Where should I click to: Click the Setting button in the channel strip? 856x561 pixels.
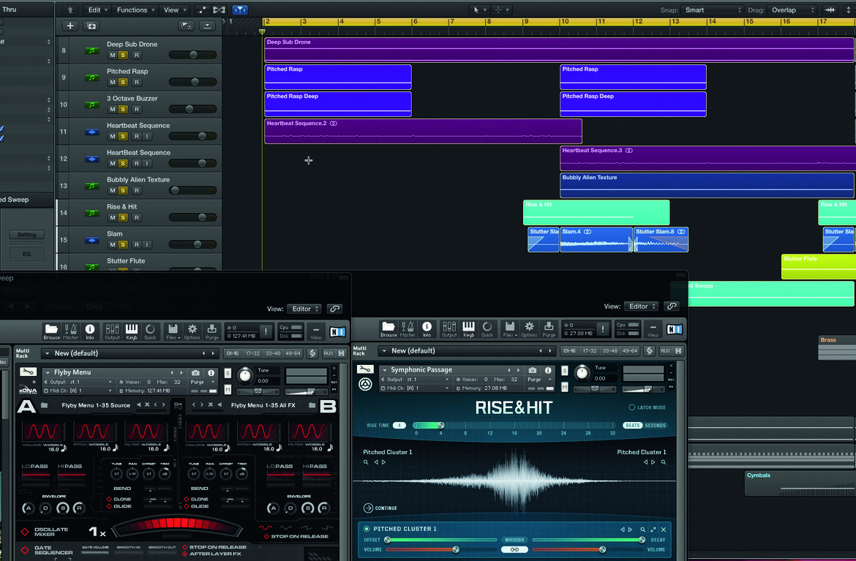[26, 235]
